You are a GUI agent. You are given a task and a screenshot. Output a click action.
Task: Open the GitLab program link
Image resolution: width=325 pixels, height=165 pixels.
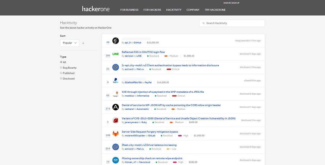pos(152,136)
